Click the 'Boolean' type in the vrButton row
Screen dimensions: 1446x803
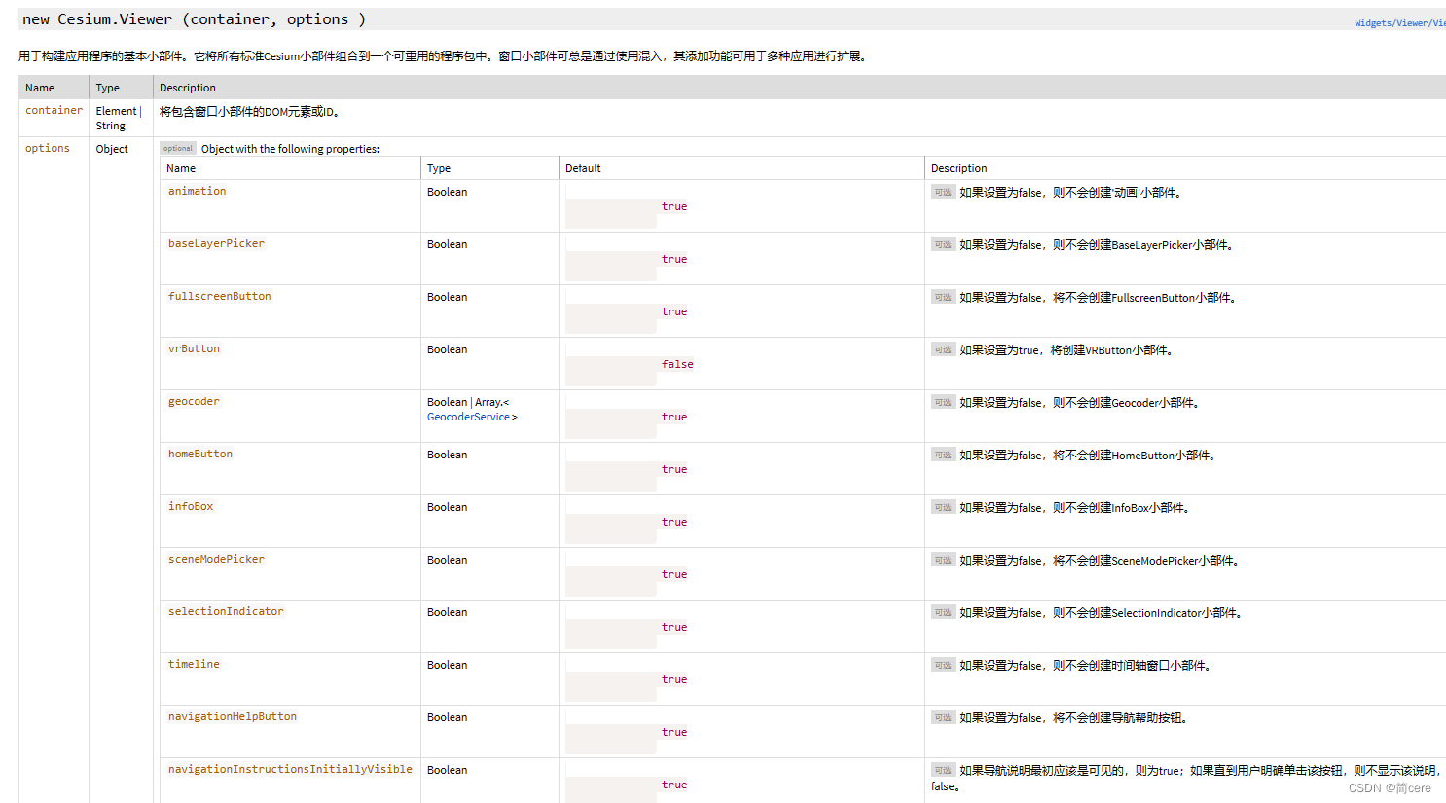(447, 349)
